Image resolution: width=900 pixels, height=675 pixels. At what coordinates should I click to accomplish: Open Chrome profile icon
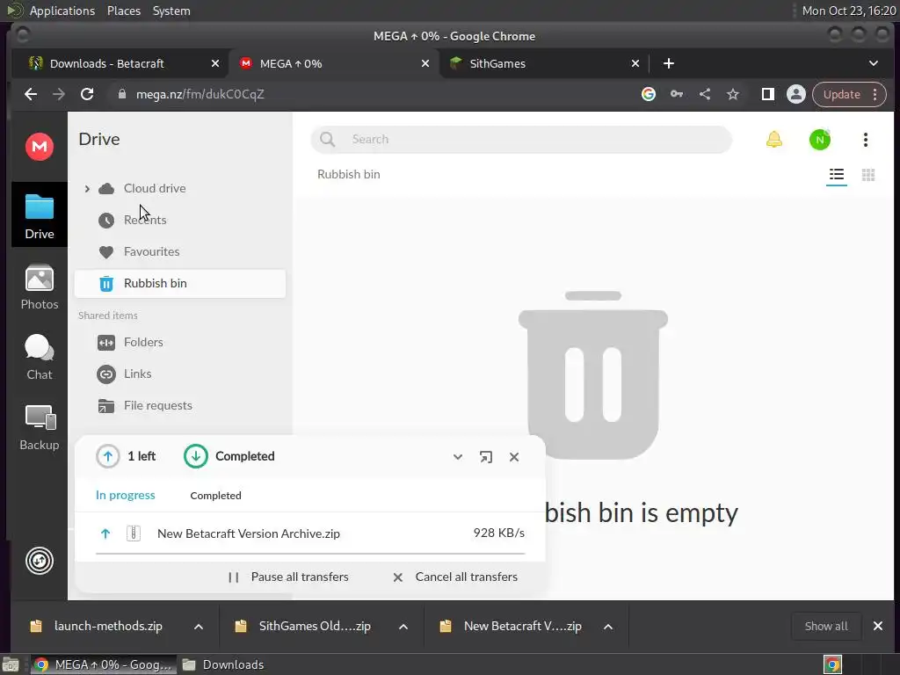[x=795, y=94]
